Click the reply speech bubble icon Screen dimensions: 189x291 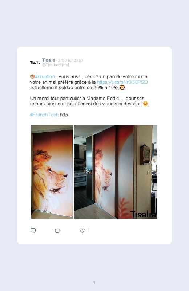(x=33, y=230)
